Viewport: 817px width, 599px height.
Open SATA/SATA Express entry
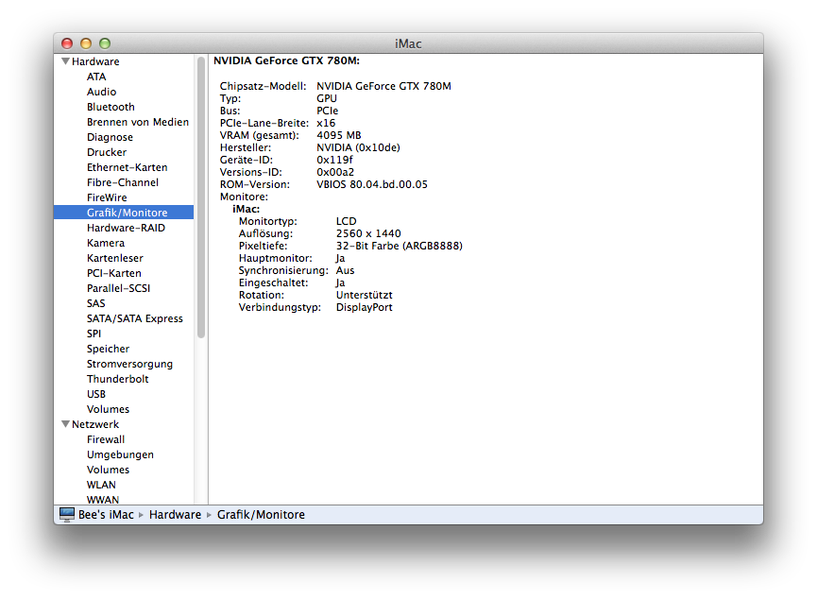point(135,318)
